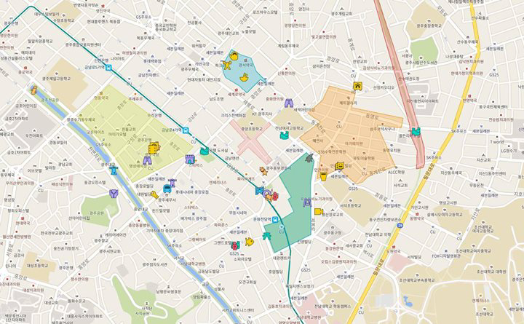524x324 pixels.
Task: Open the yellow house icon above orange zone
Action: (x=357, y=86)
